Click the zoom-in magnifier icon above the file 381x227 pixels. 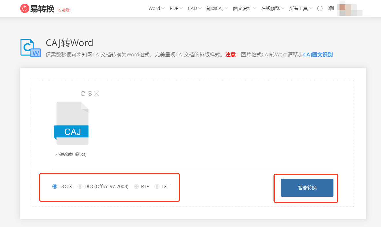pos(90,93)
